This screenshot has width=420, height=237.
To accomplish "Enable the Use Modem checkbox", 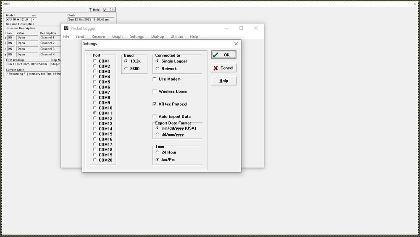I will tap(155, 79).
